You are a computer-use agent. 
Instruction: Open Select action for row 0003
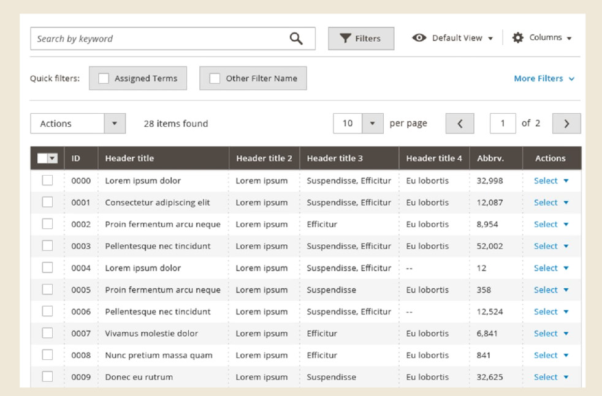point(551,246)
